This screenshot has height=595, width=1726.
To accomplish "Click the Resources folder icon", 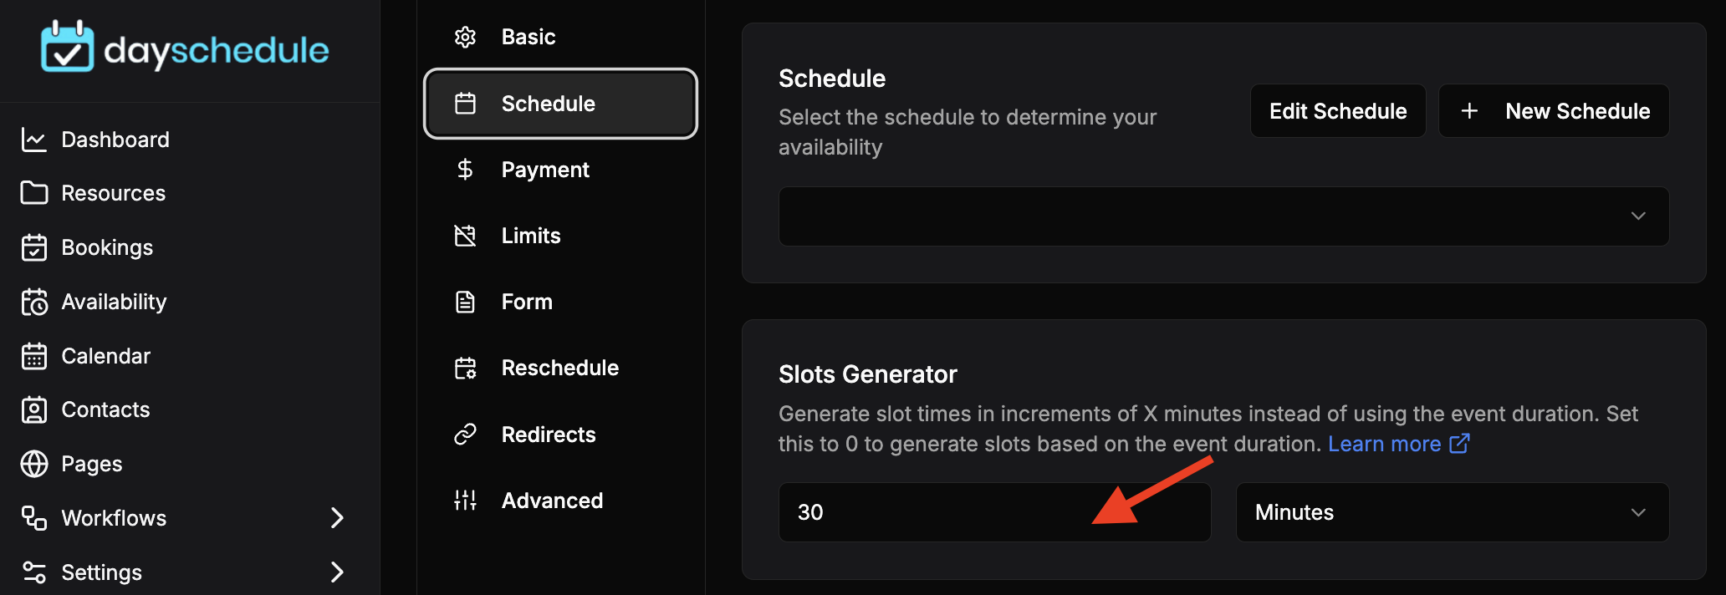I will coord(33,193).
